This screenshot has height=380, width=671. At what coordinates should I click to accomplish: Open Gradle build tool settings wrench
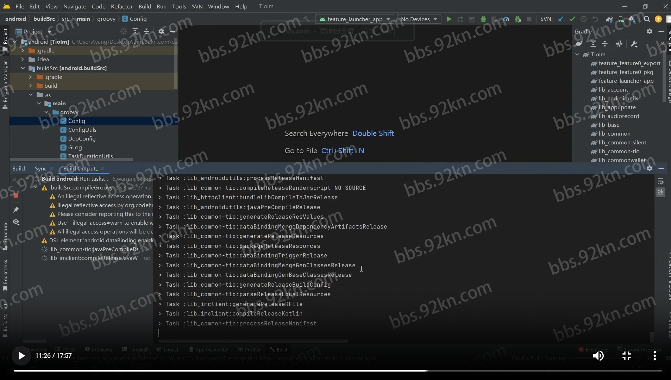634,44
